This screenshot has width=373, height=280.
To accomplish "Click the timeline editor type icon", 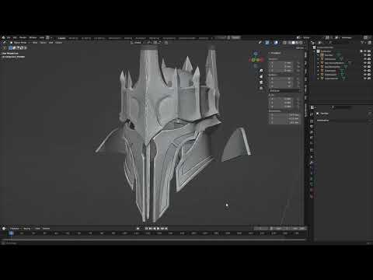I will (x=4, y=229).
